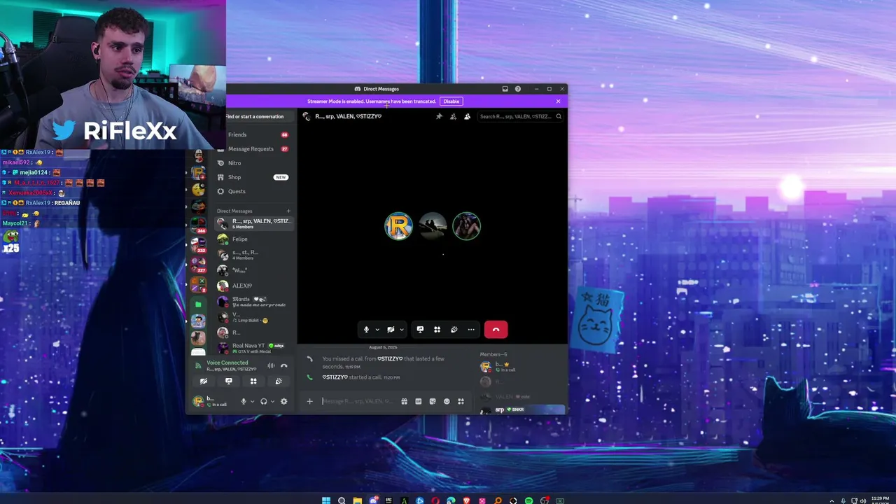The width and height of the screenshot is (896, 504).
Task: Open the ALEX19 direct message
Action: click(x=253, y=286)
